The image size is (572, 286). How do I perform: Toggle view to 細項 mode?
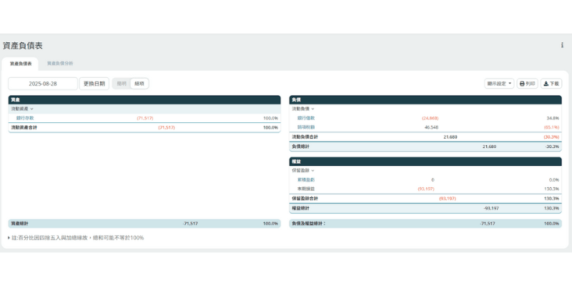point(139,84)
